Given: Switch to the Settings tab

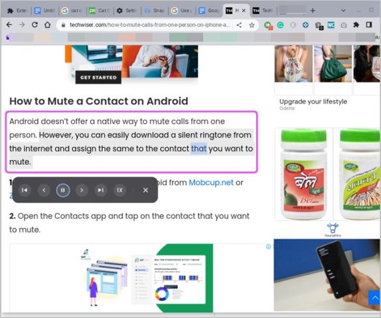Looking at the screenshot, I should pos(126,10).
